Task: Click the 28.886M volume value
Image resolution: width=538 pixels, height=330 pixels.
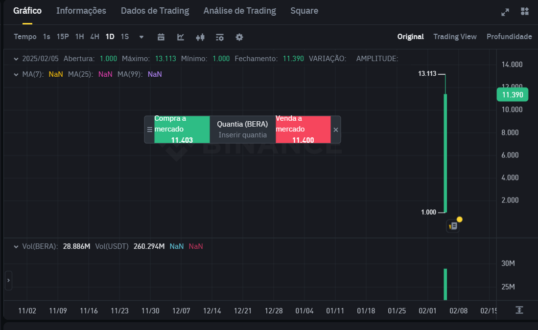Action: click(76, 246)
